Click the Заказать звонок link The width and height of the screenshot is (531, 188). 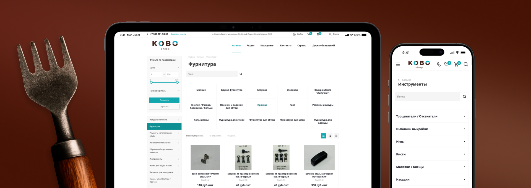(x=178, y=34)
